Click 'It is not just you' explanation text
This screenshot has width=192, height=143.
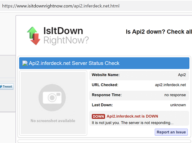coord(132,123)
